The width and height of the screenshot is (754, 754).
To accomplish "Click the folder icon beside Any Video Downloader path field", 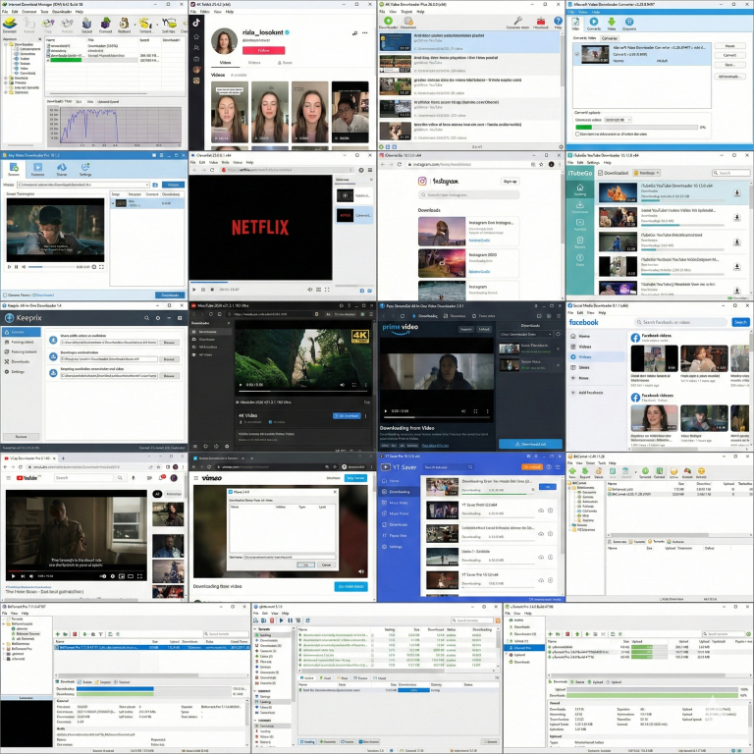I will (x=155, y=185).
